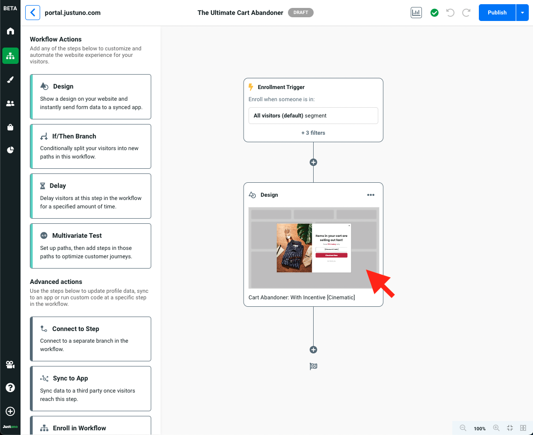The width and height of the screenshot is (533, 435).
Task: Click the zoom out magnifier icon
Action: pyautogui.click(x=463, y=428)
